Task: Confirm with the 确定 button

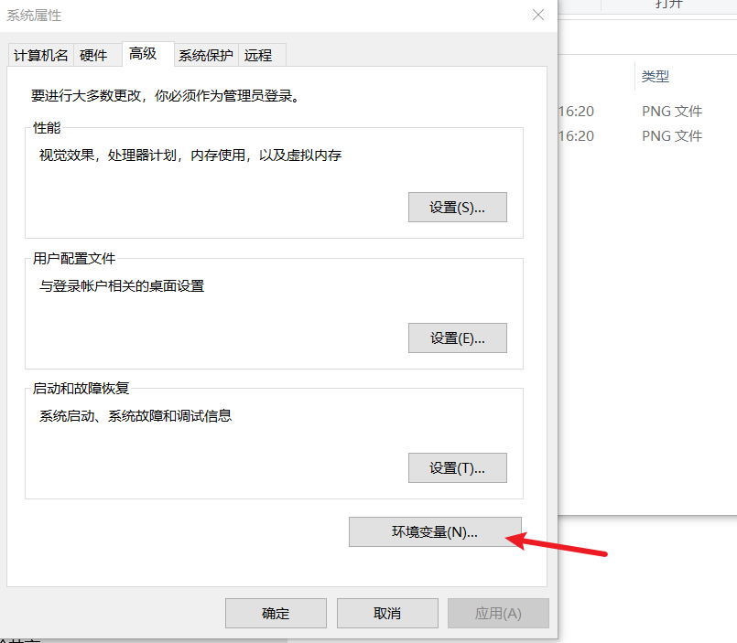Action: 276,614
